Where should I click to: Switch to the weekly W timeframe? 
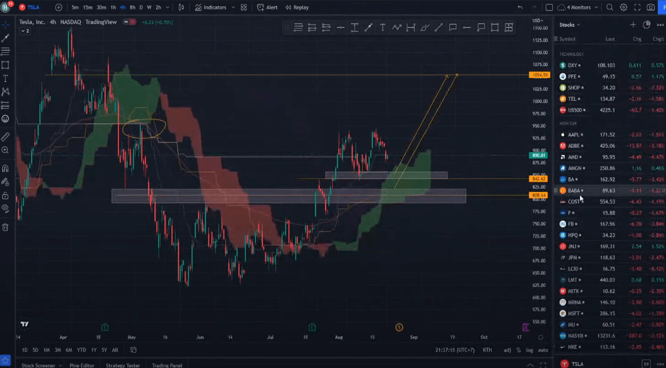point(149,7)
